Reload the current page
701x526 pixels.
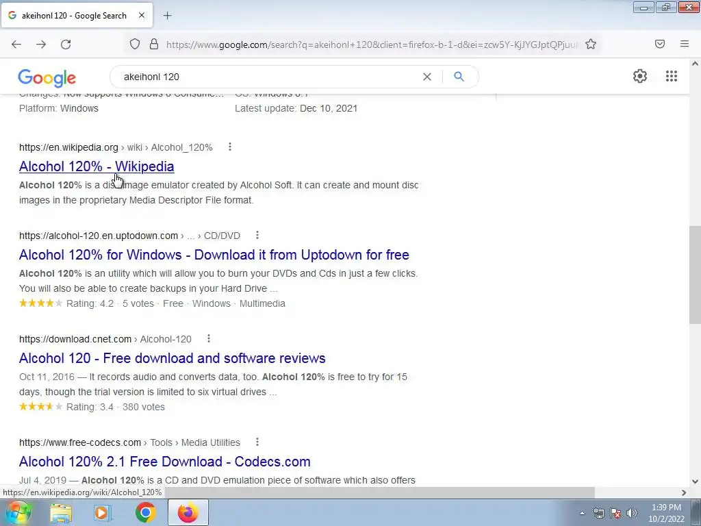click(66, 45)
